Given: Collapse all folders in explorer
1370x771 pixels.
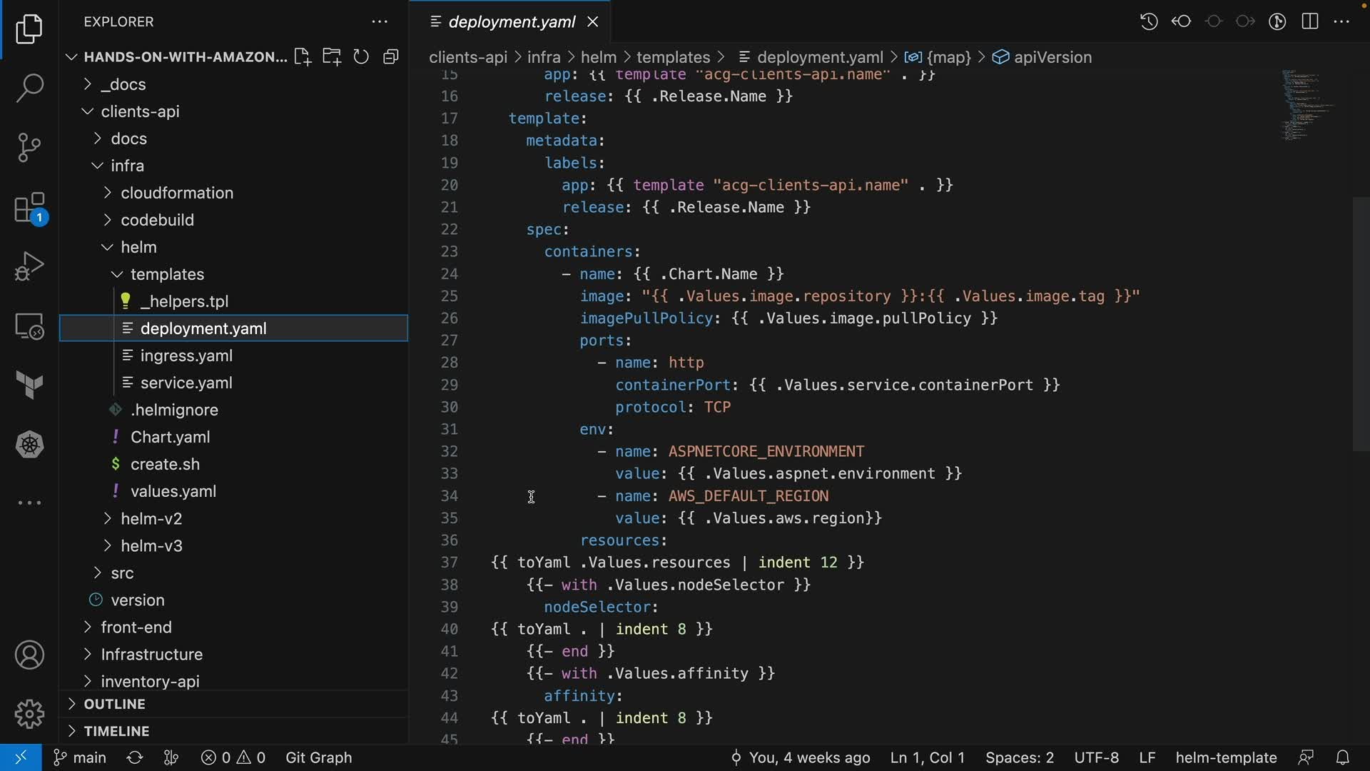Looking at the screenshot, I should tap(390, 57).
